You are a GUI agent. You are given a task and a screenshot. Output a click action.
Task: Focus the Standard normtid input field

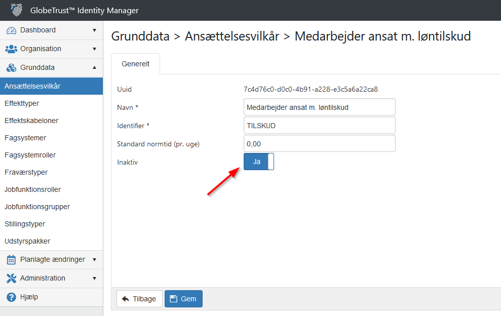[x=319, y=144]
